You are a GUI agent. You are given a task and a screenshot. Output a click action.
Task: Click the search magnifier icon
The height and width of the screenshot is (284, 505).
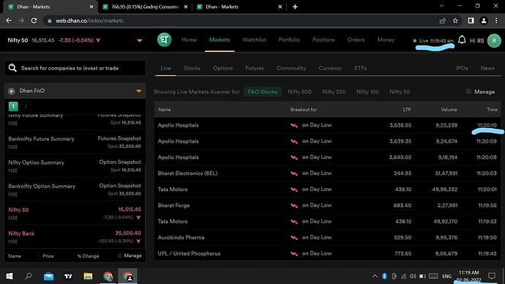[12, 67]
